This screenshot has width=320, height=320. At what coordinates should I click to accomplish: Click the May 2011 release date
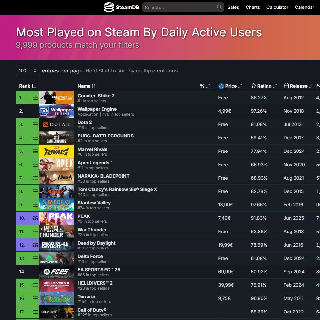[294, 298]
